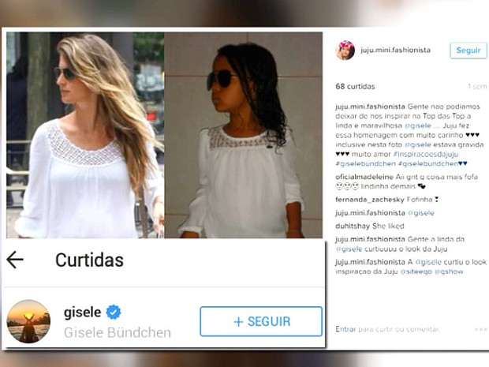The height and width of the screenshot is (367, 489).
Task: Go back using the arrow beside Curtidas
Action: (15, 260)
